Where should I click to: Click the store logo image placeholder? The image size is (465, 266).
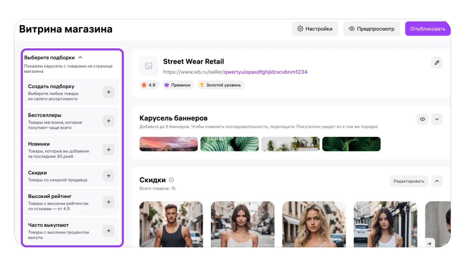pyautogui.click(x=149, y=66)
